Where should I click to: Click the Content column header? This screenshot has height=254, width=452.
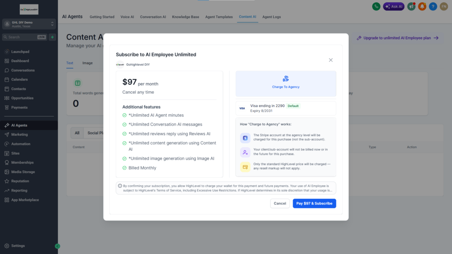click(x=79, y=147)
